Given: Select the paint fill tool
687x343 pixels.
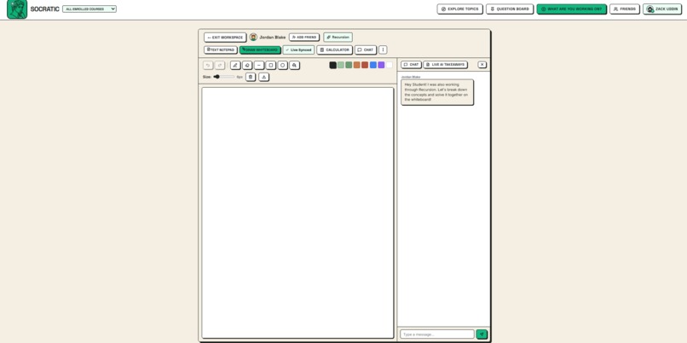Looking at the screenshot, I should click(294, 66).
